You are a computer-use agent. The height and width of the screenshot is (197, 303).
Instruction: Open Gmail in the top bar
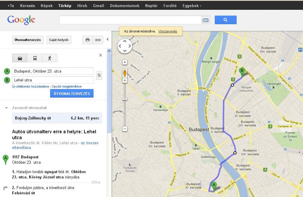[99, 6]
